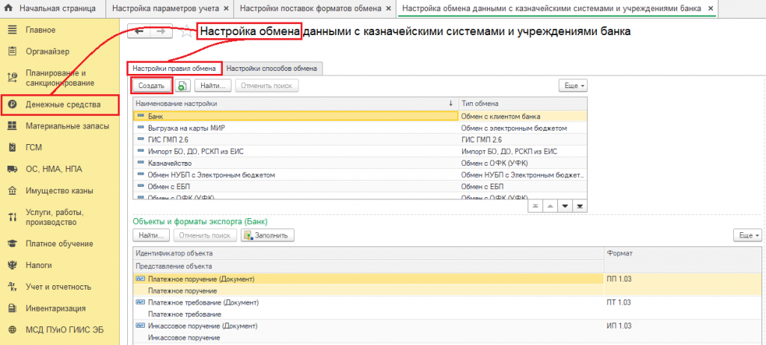Select the ГИС ГМП 2.6 setting name
Image resolution: width=766 pixels, height=345 pixels.
coord(168,140)
